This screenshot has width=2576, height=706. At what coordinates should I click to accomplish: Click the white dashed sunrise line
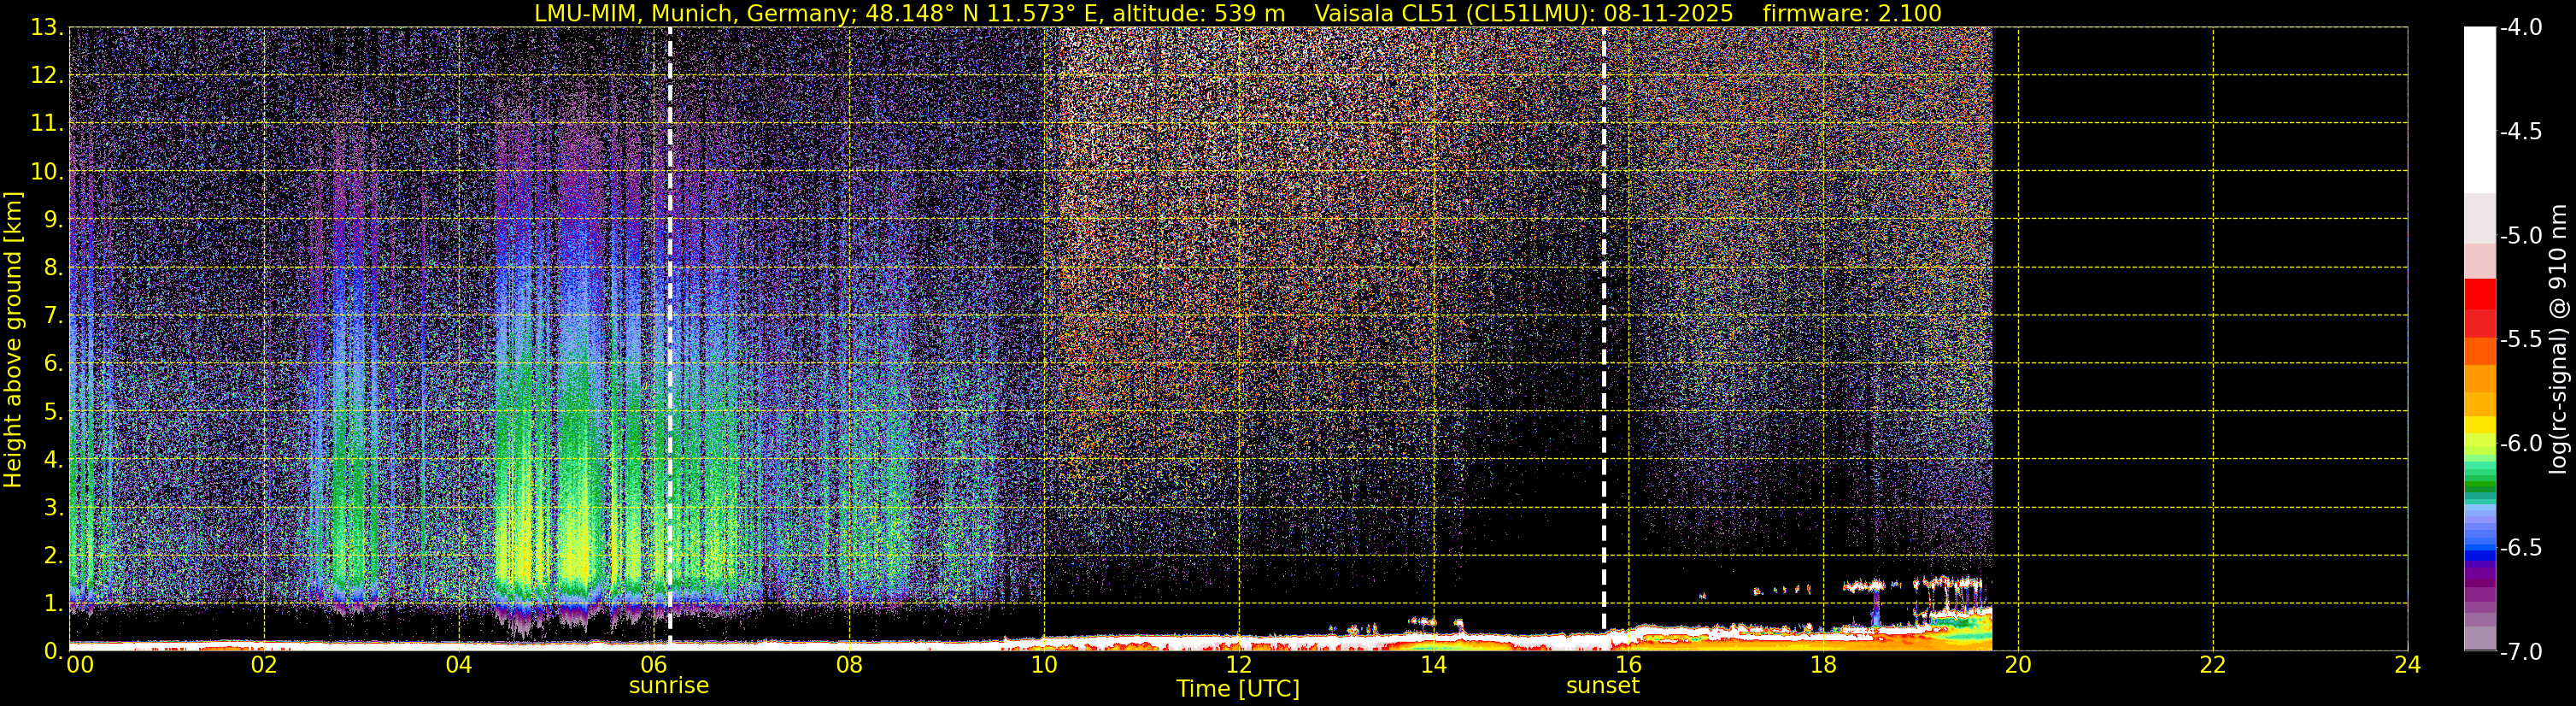click(x=669, y=338)
